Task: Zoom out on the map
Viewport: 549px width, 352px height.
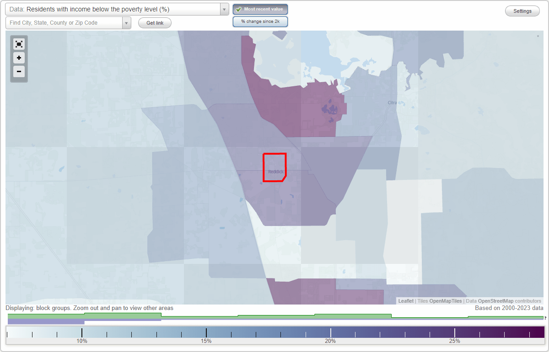Action: 19,72
